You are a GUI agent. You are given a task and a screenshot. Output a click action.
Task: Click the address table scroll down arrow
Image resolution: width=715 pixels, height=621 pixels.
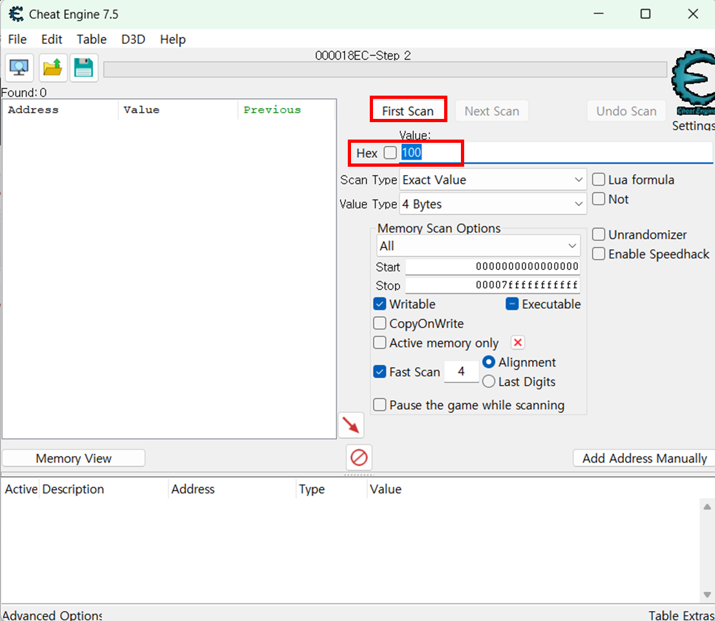pos(707,594)
